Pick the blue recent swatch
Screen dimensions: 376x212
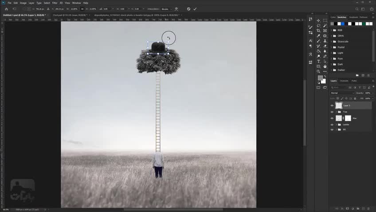point(343,24)
